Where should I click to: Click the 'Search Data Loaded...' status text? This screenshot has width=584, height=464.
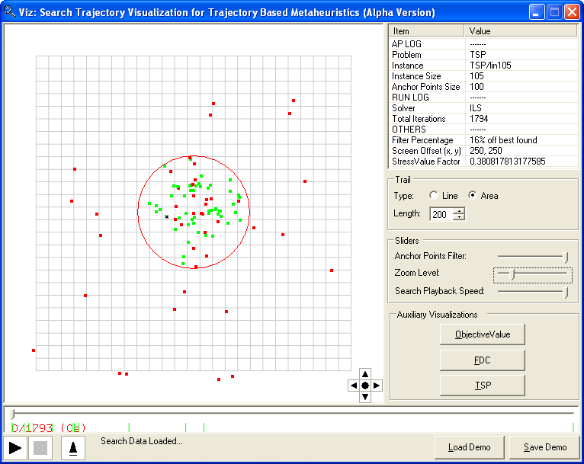pos(142,441)
